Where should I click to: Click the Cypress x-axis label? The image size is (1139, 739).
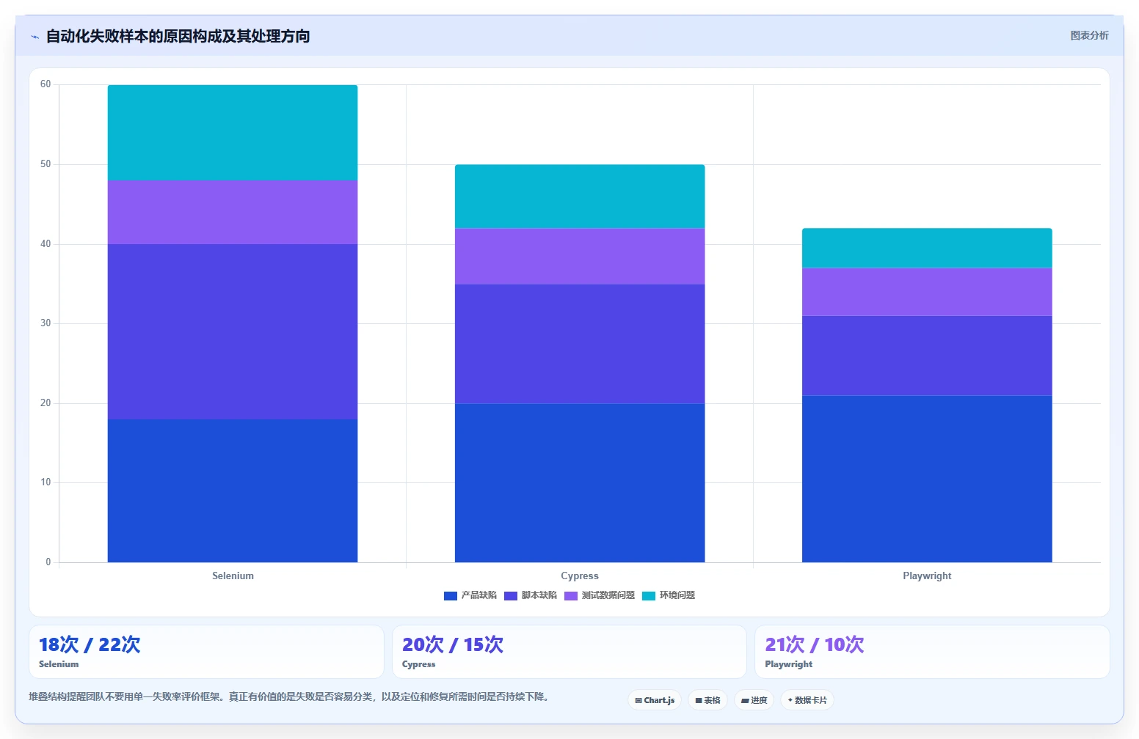580,576
